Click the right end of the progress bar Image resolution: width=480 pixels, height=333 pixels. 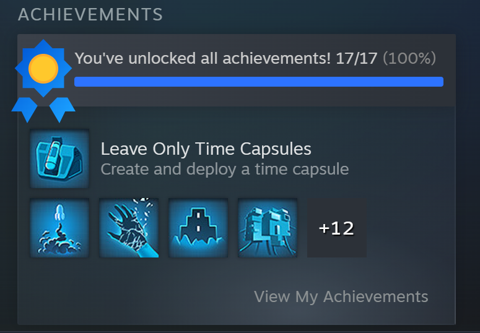[439, 82]
